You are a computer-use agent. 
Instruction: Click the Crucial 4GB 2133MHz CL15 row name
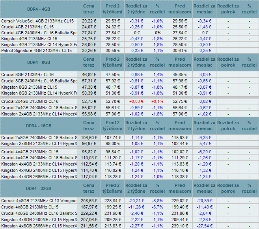coord(28,27)
